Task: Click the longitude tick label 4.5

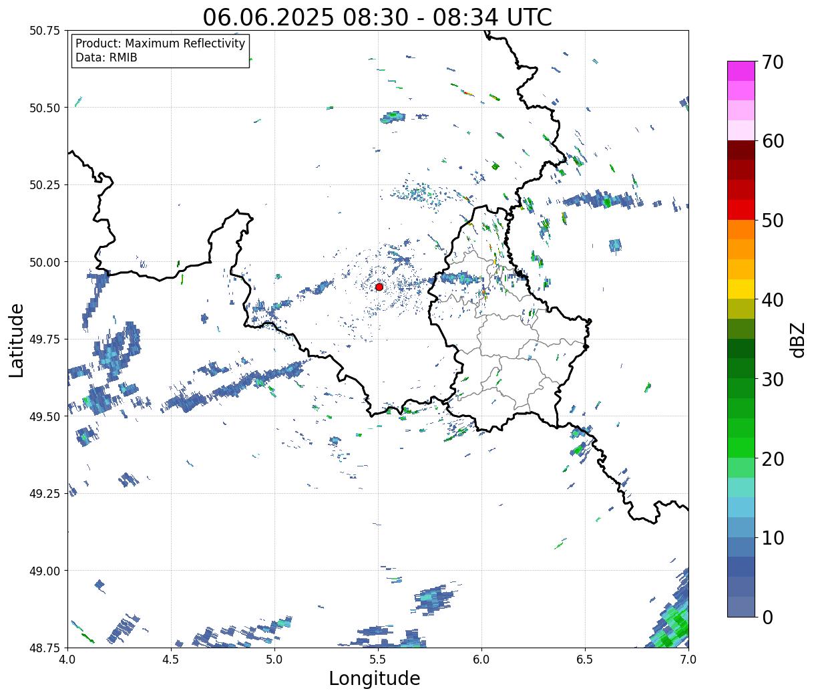Action: click(x=171, y=660)
